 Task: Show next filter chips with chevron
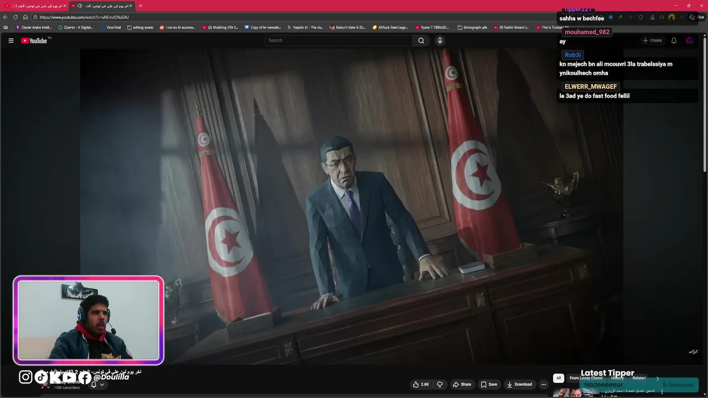coord(658,378)
